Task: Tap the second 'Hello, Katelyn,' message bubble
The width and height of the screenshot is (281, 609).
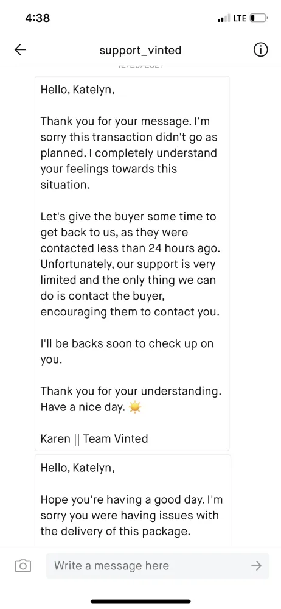Action: coord(133,501)
